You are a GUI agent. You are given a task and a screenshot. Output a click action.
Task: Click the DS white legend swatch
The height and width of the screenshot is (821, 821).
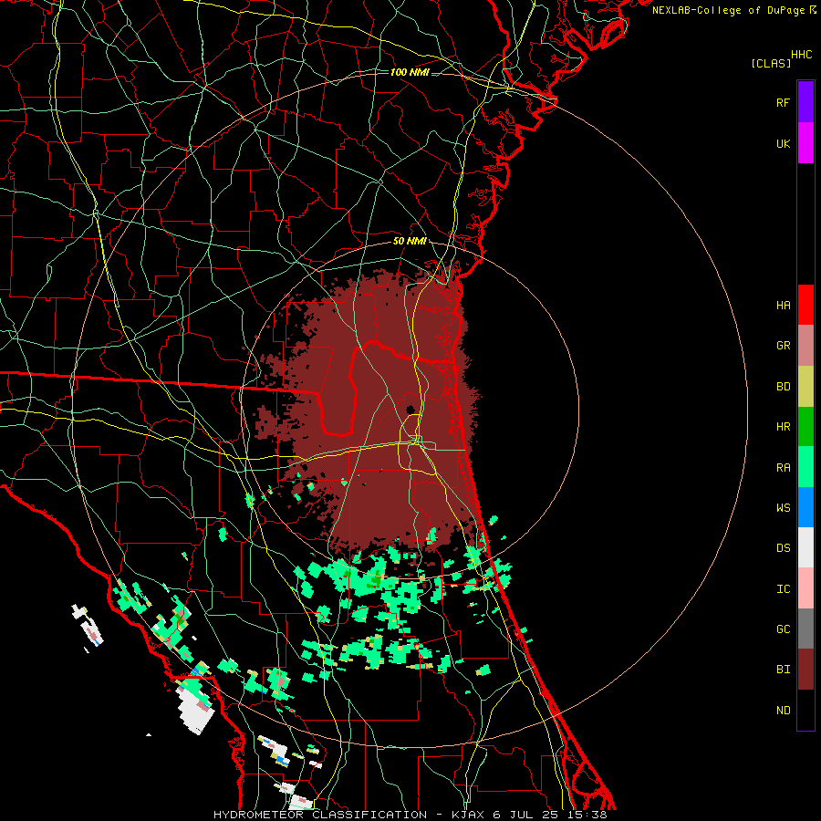pos(805,547)
